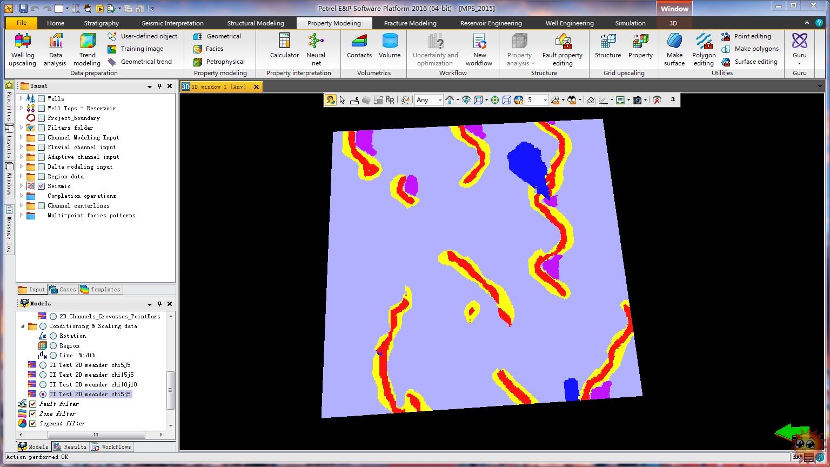
Task: Toggle Zone filter checkbox
Action: [32, 413]
